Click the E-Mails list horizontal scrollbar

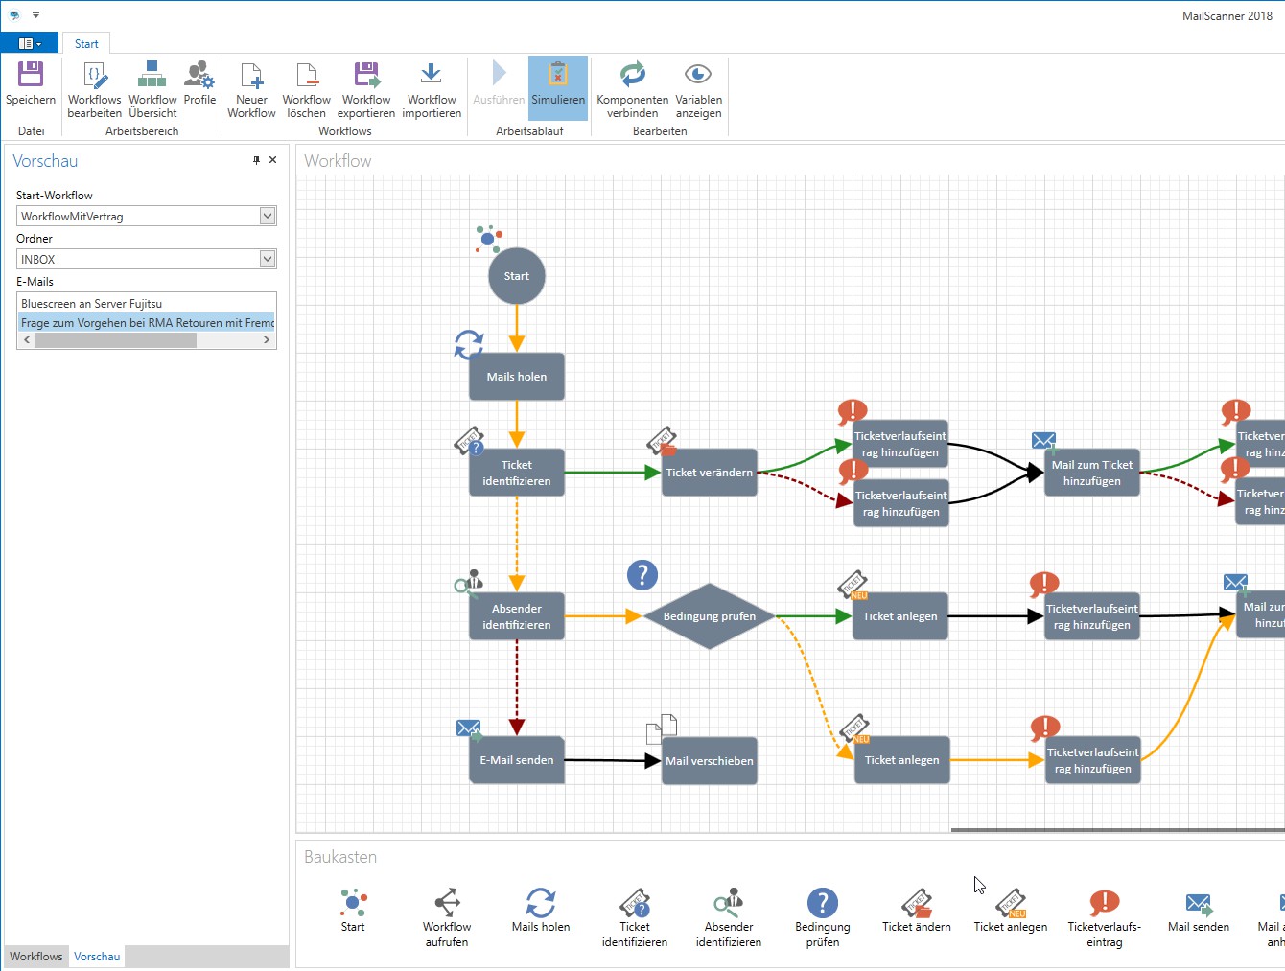pyautogui.click(x=115, y=340)
